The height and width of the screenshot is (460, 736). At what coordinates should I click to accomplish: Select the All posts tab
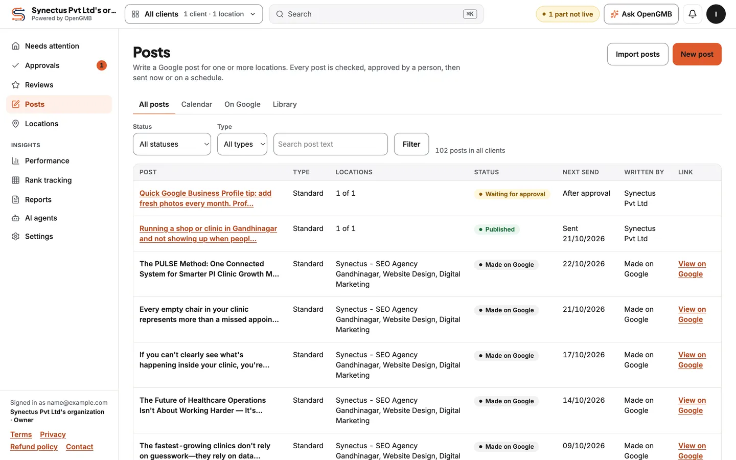(x=154, y=104)
